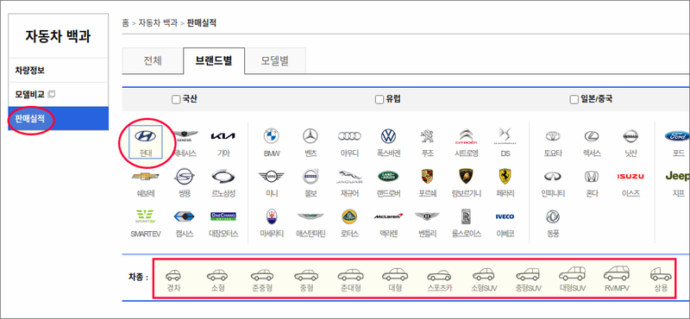Choose the Porsche (포르쉐) logo
The height and width of the screenshot is (319, 690).
(427, 177)
